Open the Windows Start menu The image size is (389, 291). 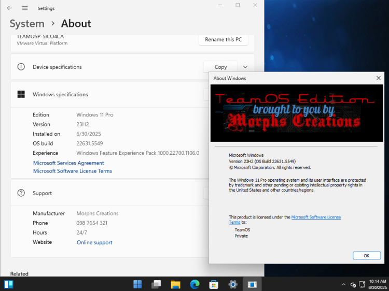pyautogui.click(x=137, y=284)
